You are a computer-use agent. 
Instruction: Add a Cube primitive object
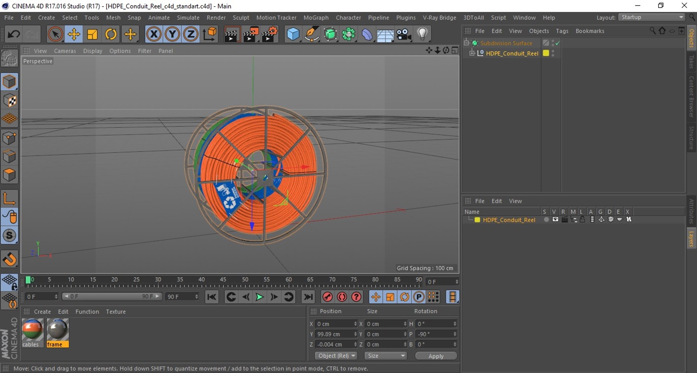pos(293,34)
